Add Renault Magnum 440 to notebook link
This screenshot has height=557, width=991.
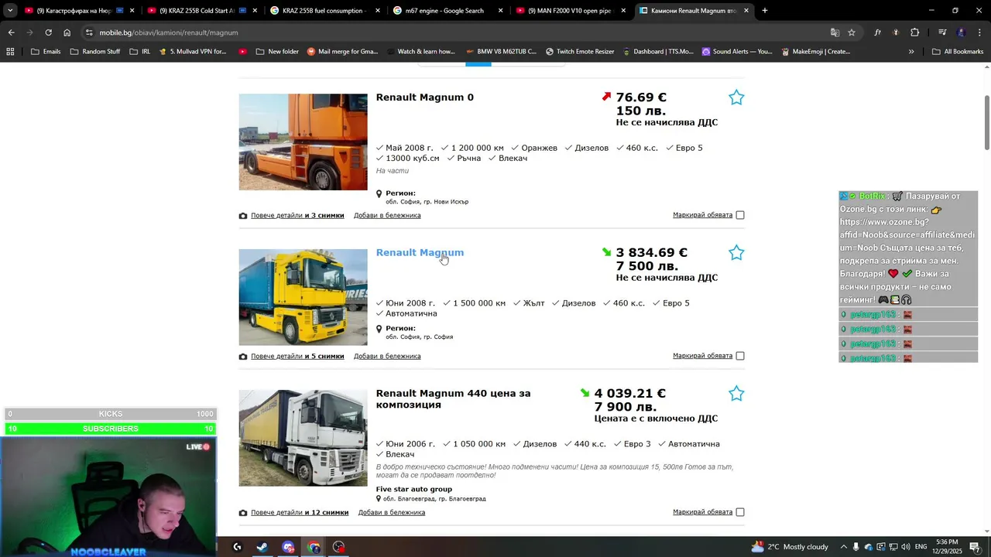click(392, 513)
